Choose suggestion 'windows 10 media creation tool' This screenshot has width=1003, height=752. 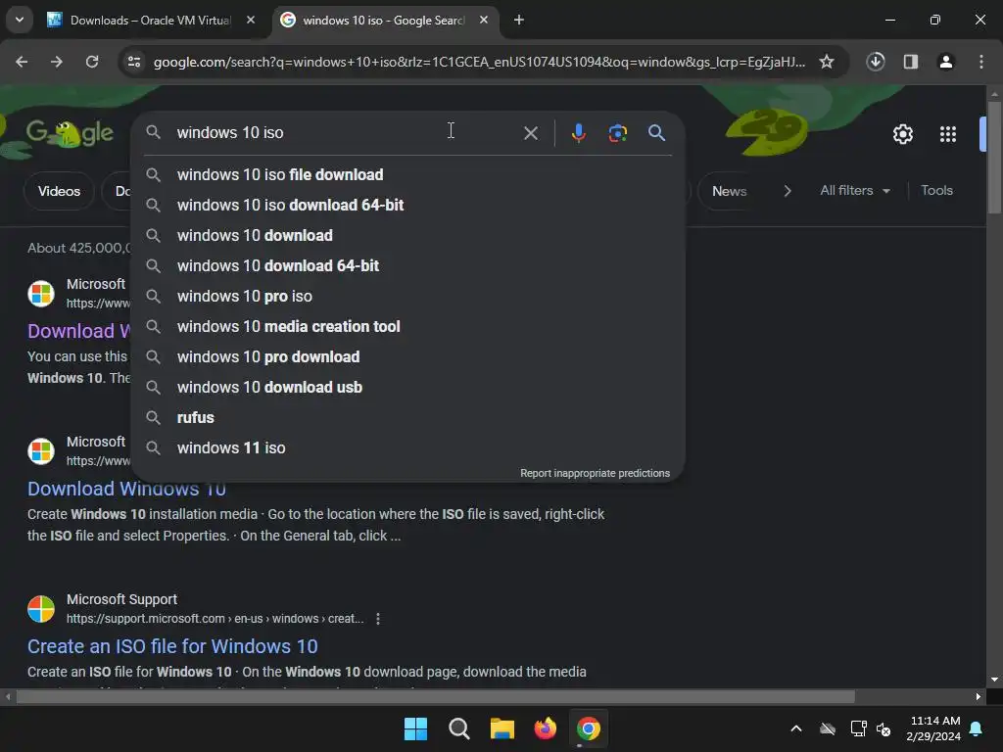(x=408, y=327)
